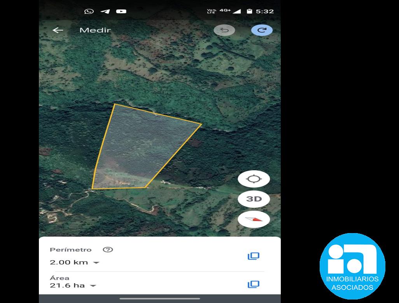Image resolution: width=399 pixels, height=303 pixels.
Task: Click the Inmobiliarios Asociados logo
Action: tap(352, 266)
